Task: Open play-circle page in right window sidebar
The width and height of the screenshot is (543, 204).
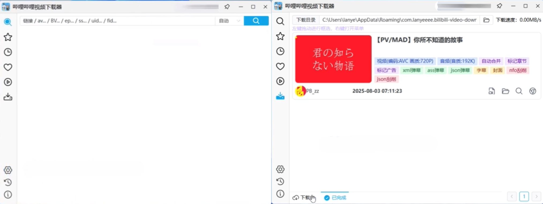Action: click(280, 81)
